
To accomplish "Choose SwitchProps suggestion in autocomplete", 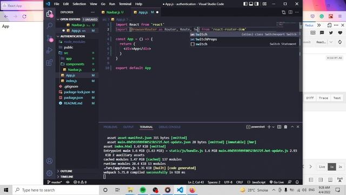I will [244, 39].
